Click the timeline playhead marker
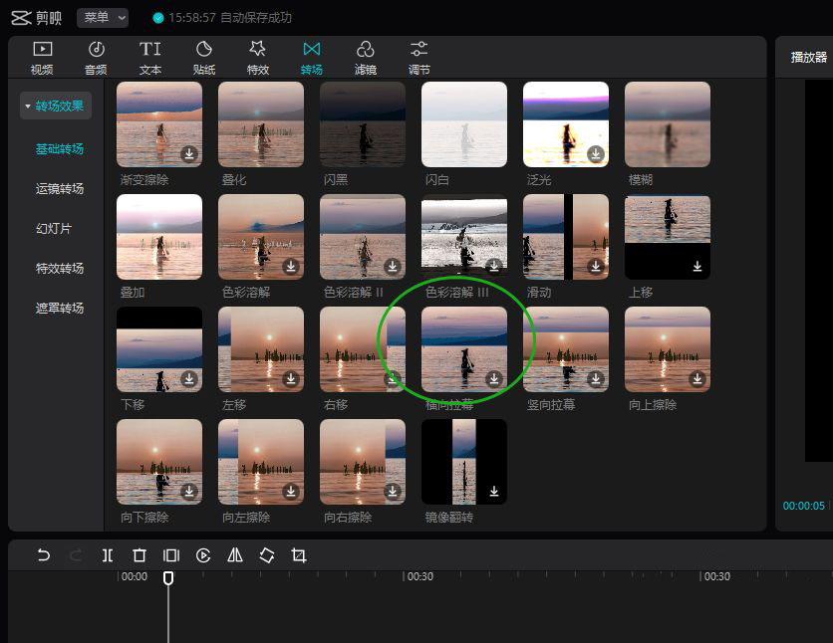The width and height of the screenshot is (833, 643). click(x=168, y=577)
